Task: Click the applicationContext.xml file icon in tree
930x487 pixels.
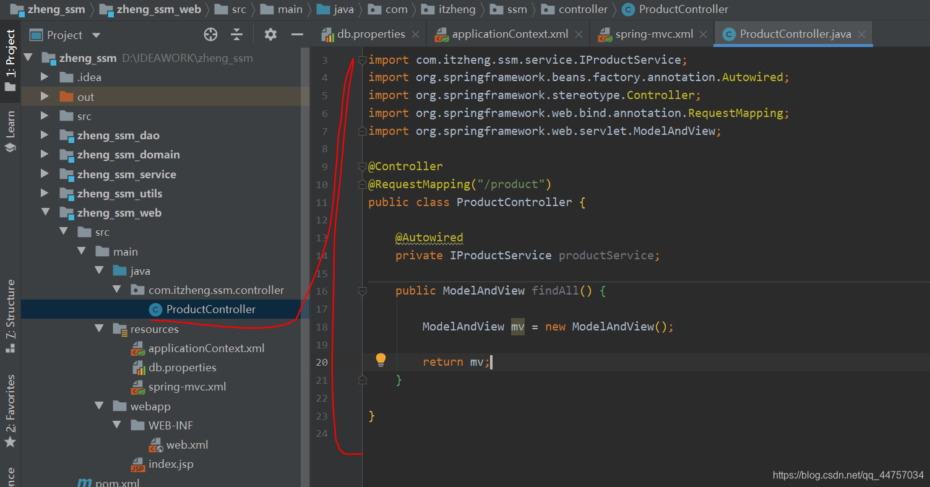Action: (x=138, y=348)
